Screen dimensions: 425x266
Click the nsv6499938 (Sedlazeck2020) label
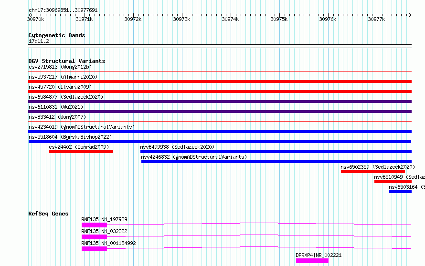pos(177,147)
